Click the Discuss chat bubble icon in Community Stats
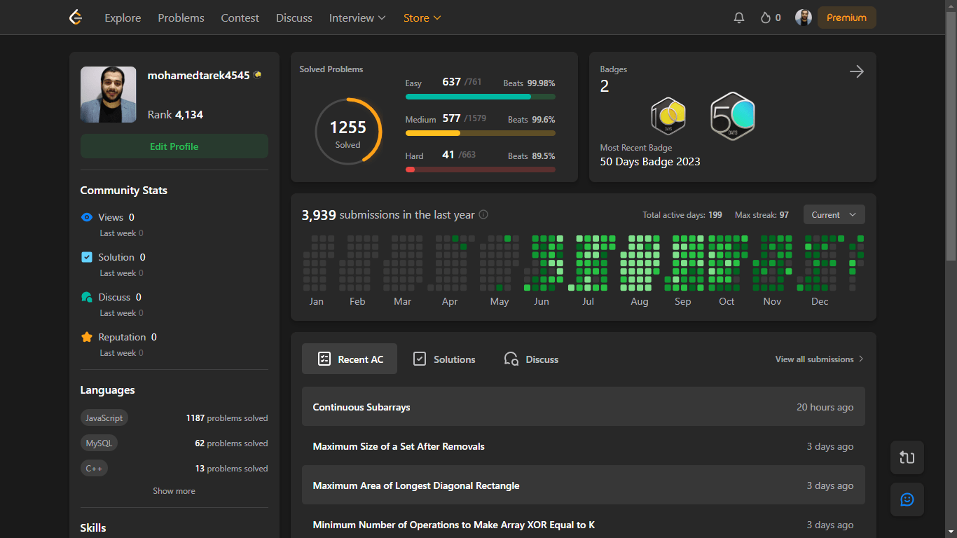 pyautogui.click(x=87, y=297)
